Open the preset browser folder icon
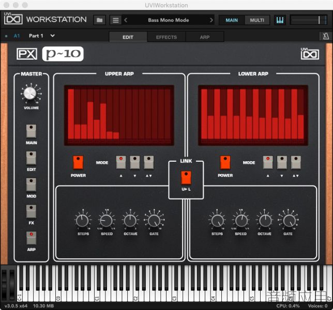Image resolution: width=333 pixels, height=310 pixels. pos(99,20)
